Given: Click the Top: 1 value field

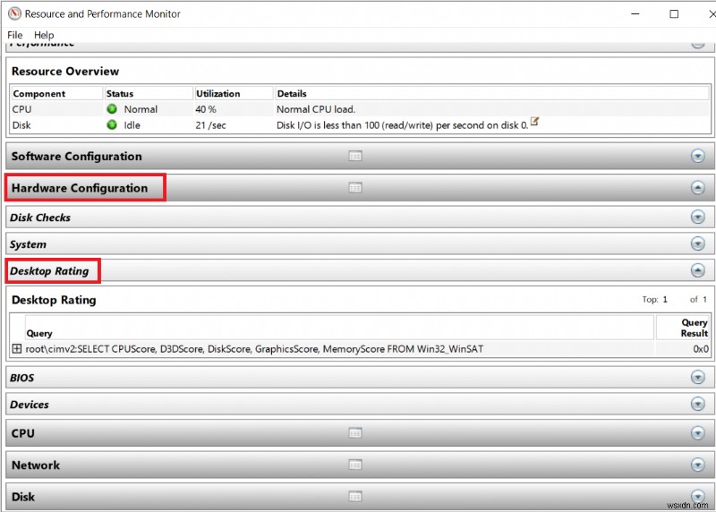Looking at the screenshot, I should [x=665, y=300].
